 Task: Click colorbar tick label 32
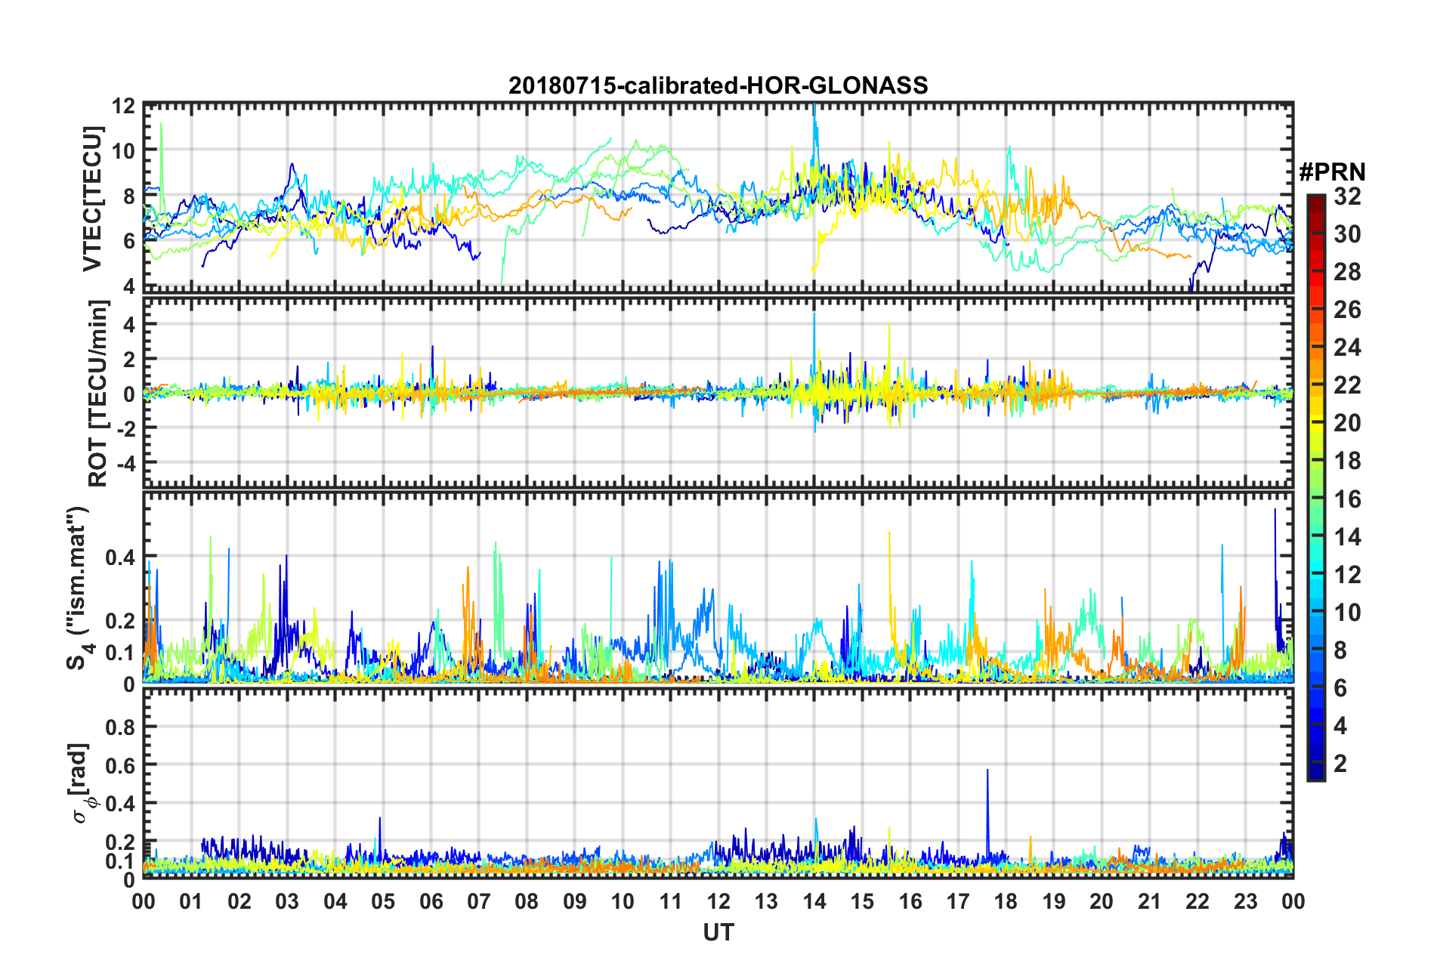pos(1347,196)
